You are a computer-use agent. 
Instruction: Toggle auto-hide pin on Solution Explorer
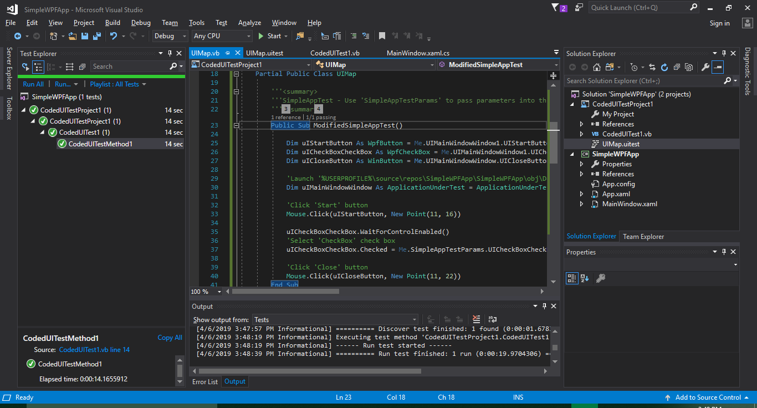724,53
